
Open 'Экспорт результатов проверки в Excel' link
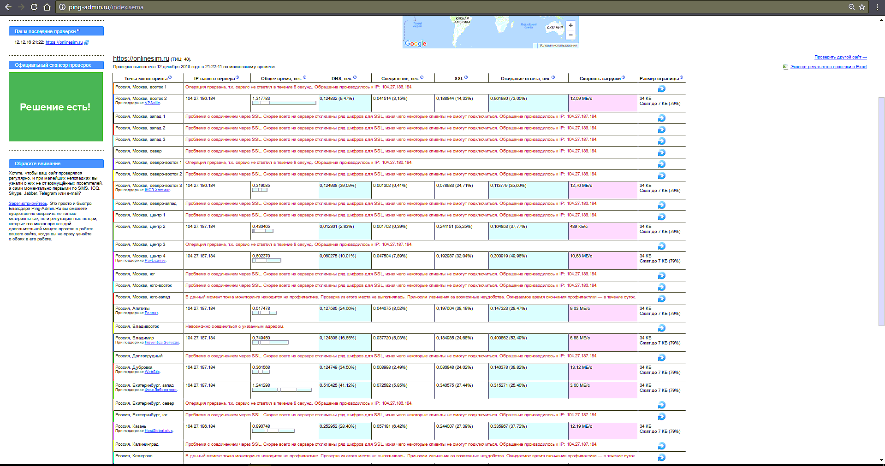pyautogui.click(x=828, y=67)
